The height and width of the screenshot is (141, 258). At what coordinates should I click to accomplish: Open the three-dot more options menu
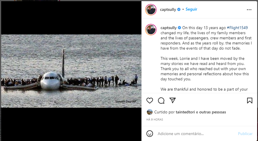coord(249,10)
